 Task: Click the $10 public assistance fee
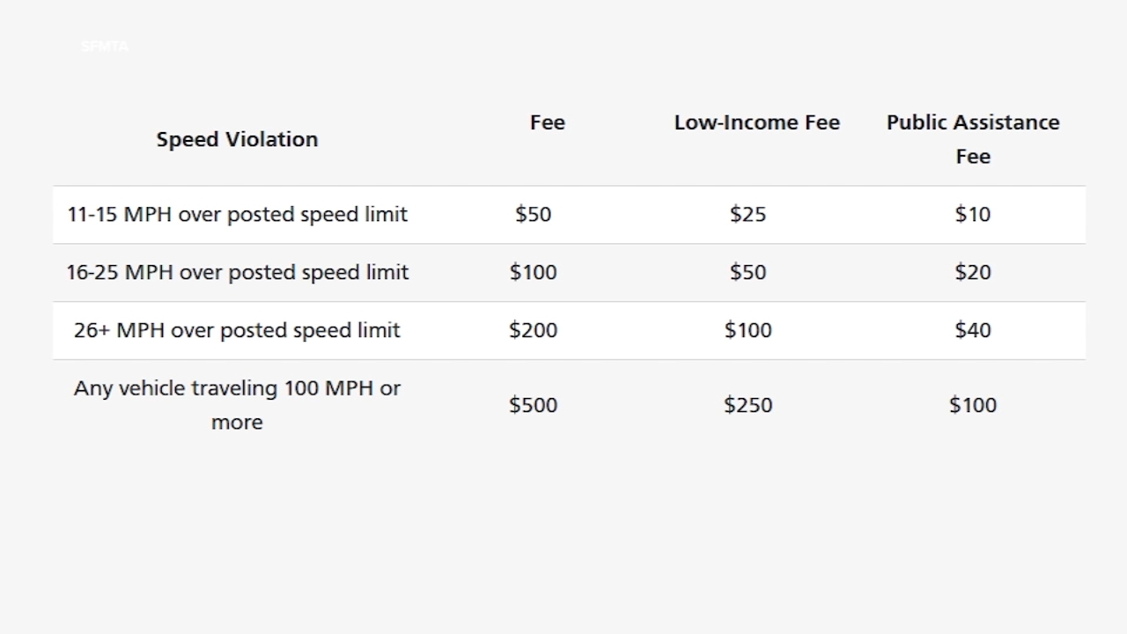973,215
